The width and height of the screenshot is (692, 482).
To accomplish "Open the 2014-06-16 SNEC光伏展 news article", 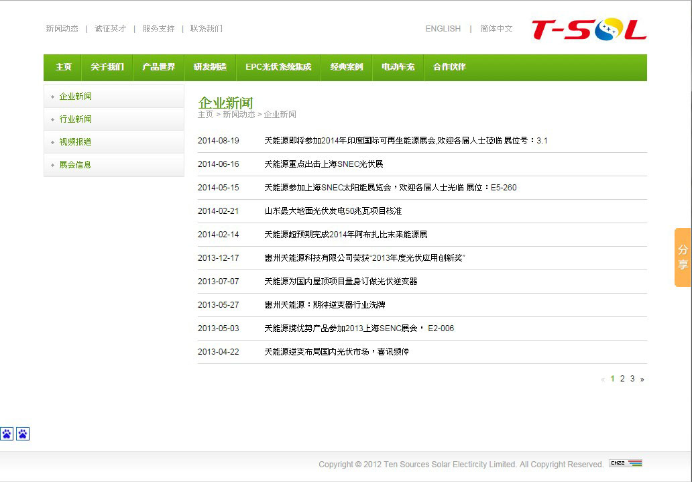I will (324, 164).
